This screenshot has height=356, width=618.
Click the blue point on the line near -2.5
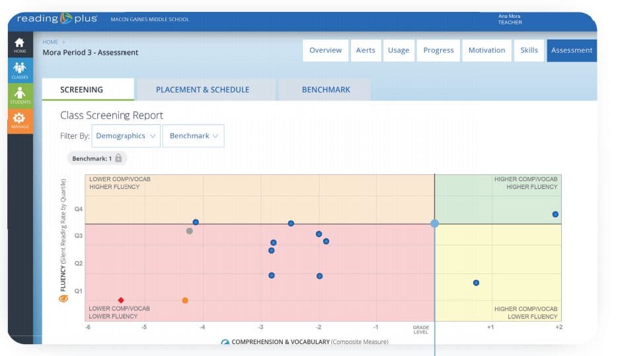coord(291,223)
